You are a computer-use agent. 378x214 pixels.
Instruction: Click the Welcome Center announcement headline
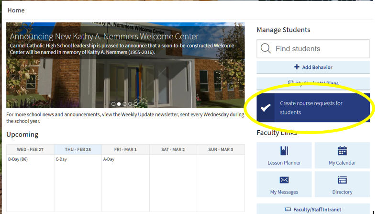click(104, 36)
